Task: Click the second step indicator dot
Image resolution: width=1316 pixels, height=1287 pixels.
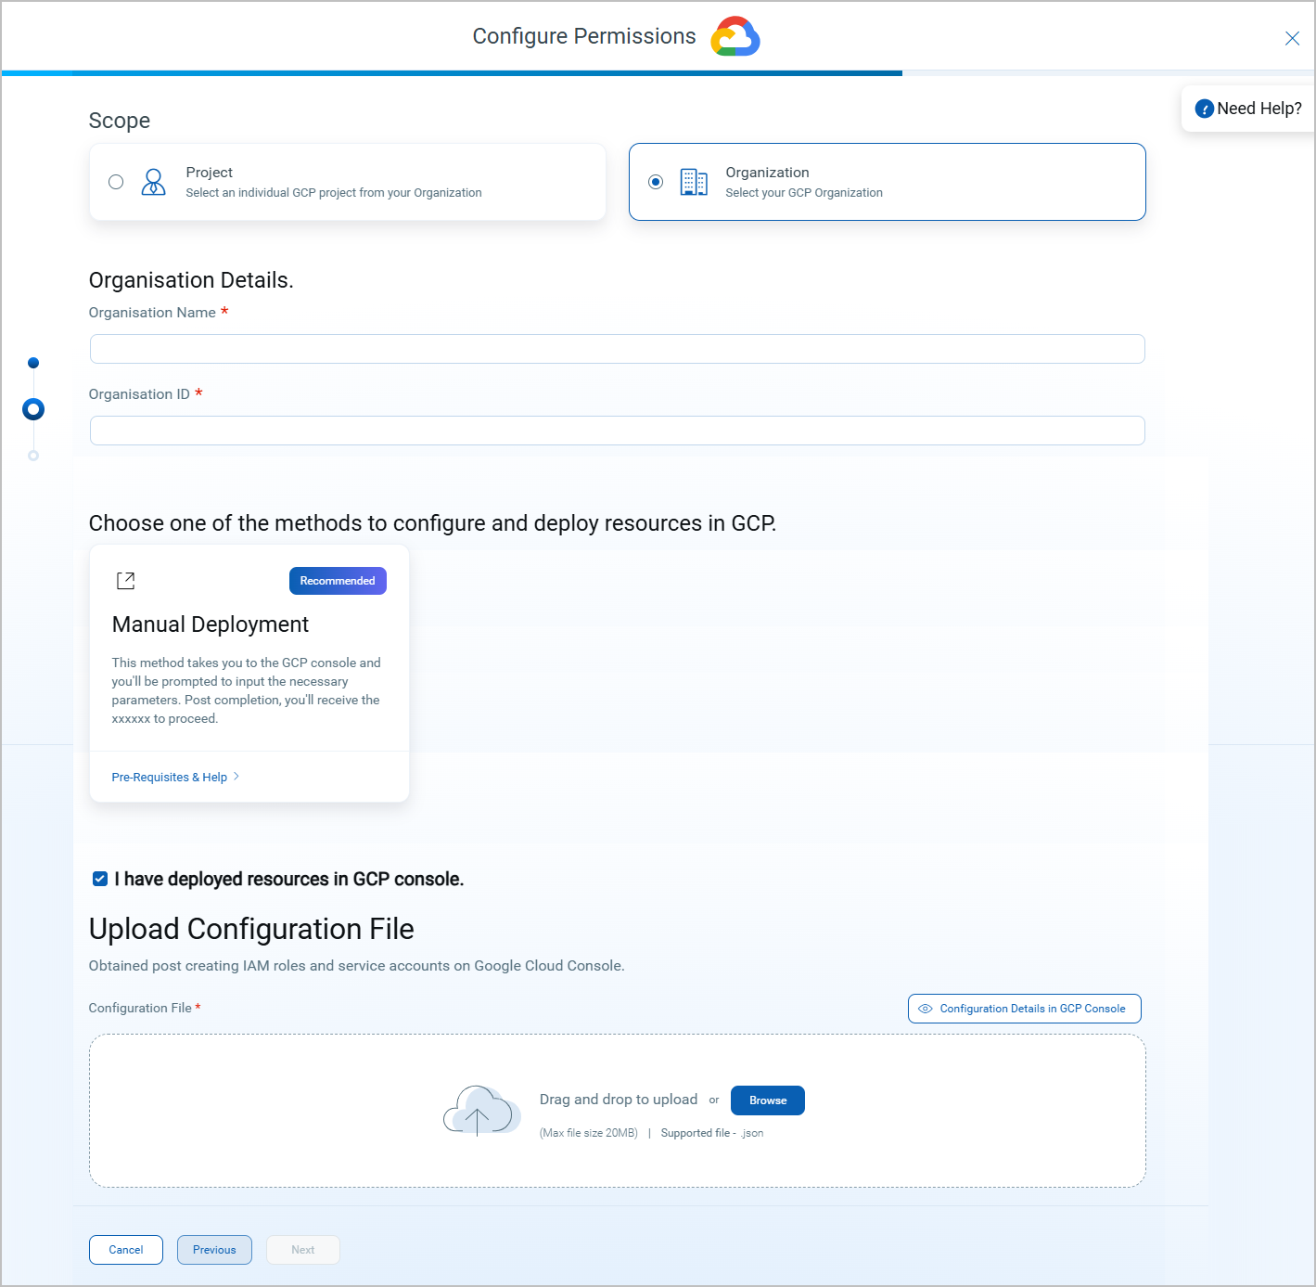Action: (x=33, y=409)
